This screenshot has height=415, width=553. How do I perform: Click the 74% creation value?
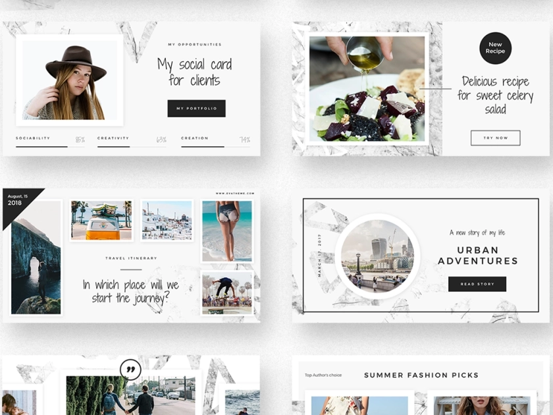[245, 140]
